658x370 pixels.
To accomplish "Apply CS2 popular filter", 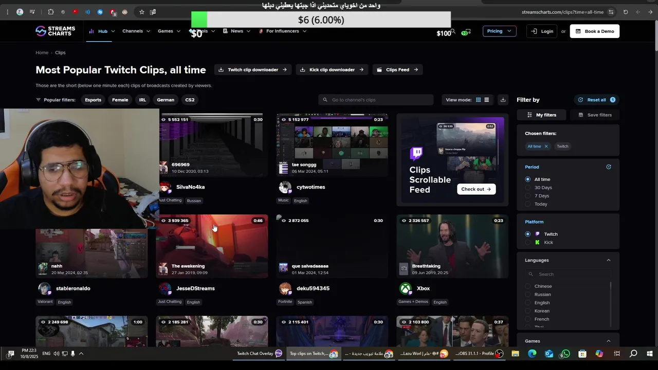I will (190, 100).
